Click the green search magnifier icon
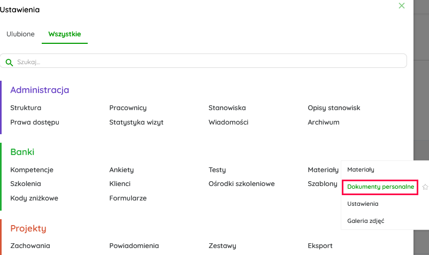The height and width of the screenshot is (255, 429). (9, 63)
